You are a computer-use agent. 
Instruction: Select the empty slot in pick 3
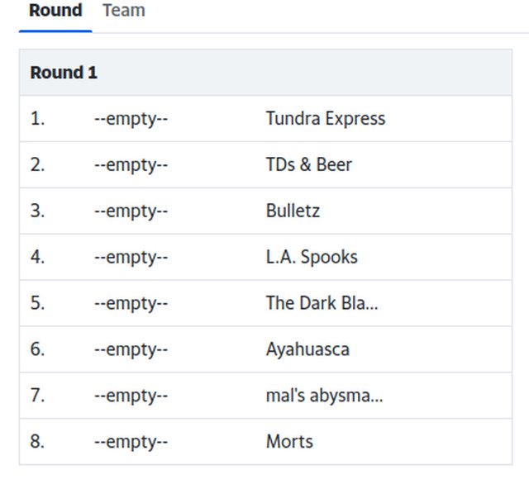(131, 211)
